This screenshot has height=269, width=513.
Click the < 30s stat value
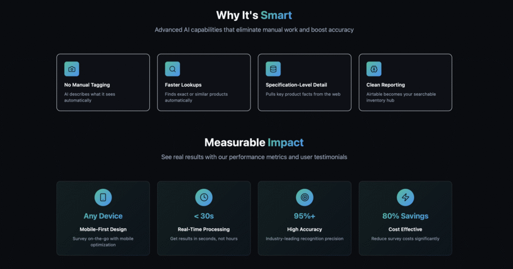tap(204, 216)
